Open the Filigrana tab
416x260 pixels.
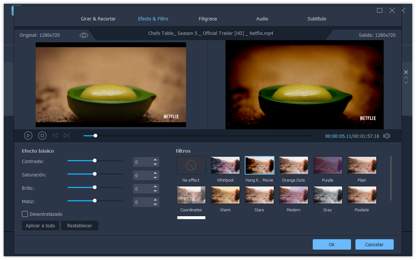[208, 19]
